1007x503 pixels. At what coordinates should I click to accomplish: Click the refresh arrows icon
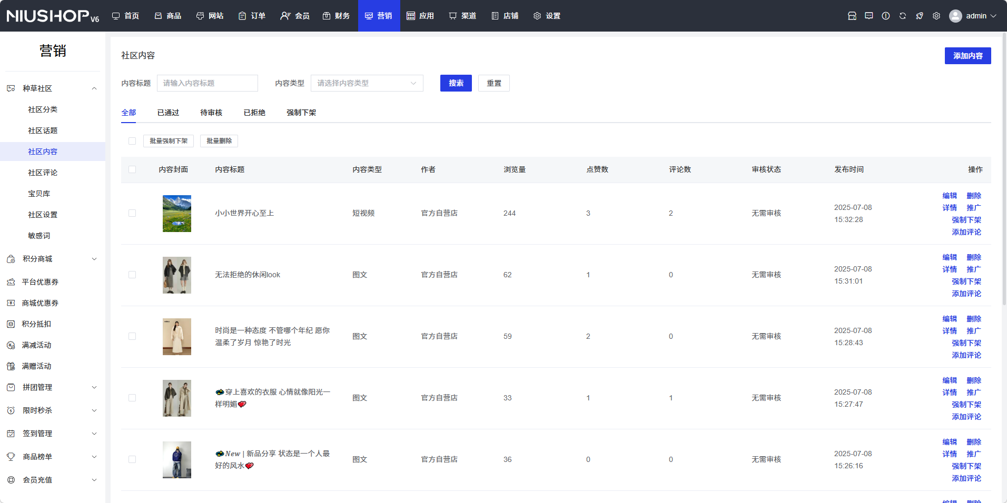[902, 16]
